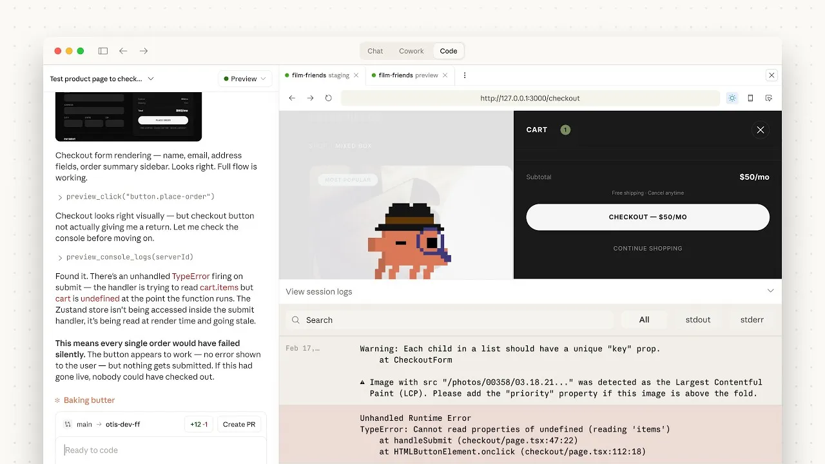Click the checkout screenshot thumbnail

[x=128, y=117]
